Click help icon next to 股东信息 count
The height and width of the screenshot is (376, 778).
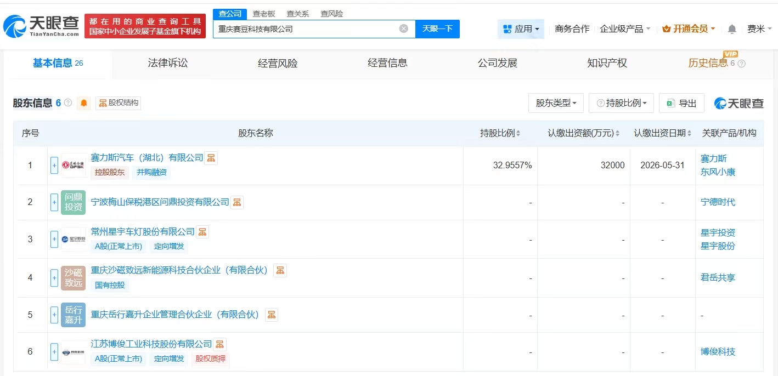click(68, 102)
